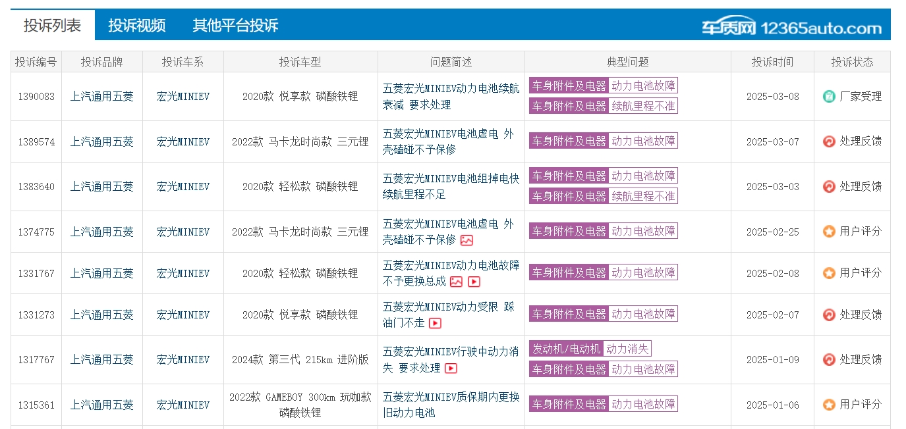Click the picture icon in complaint 1331767
The width and height of the screenshot is (906, 429).
click(x=457, y=282)
